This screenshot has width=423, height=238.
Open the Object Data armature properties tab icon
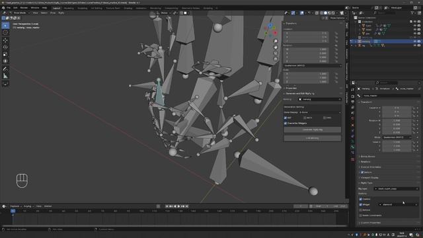352,141
